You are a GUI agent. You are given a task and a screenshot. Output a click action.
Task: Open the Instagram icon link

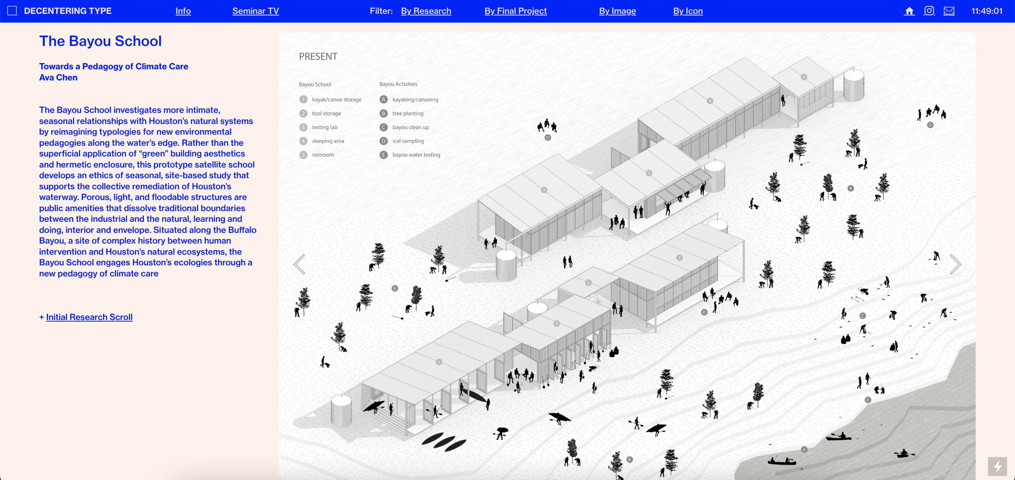(x=929, y=11)
